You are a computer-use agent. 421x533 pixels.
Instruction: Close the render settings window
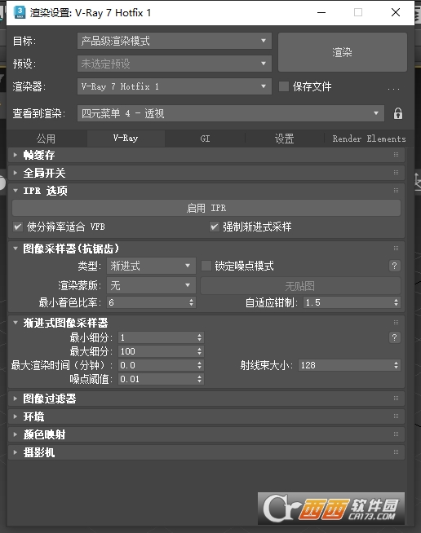[x=396, y=12]
